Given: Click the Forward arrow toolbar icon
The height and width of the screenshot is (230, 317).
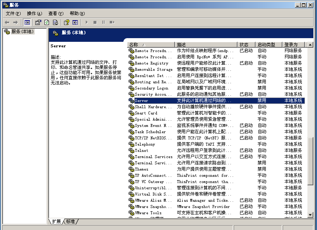Looking at the screenshot, I should pyautogui.click(x=15, y=22).
